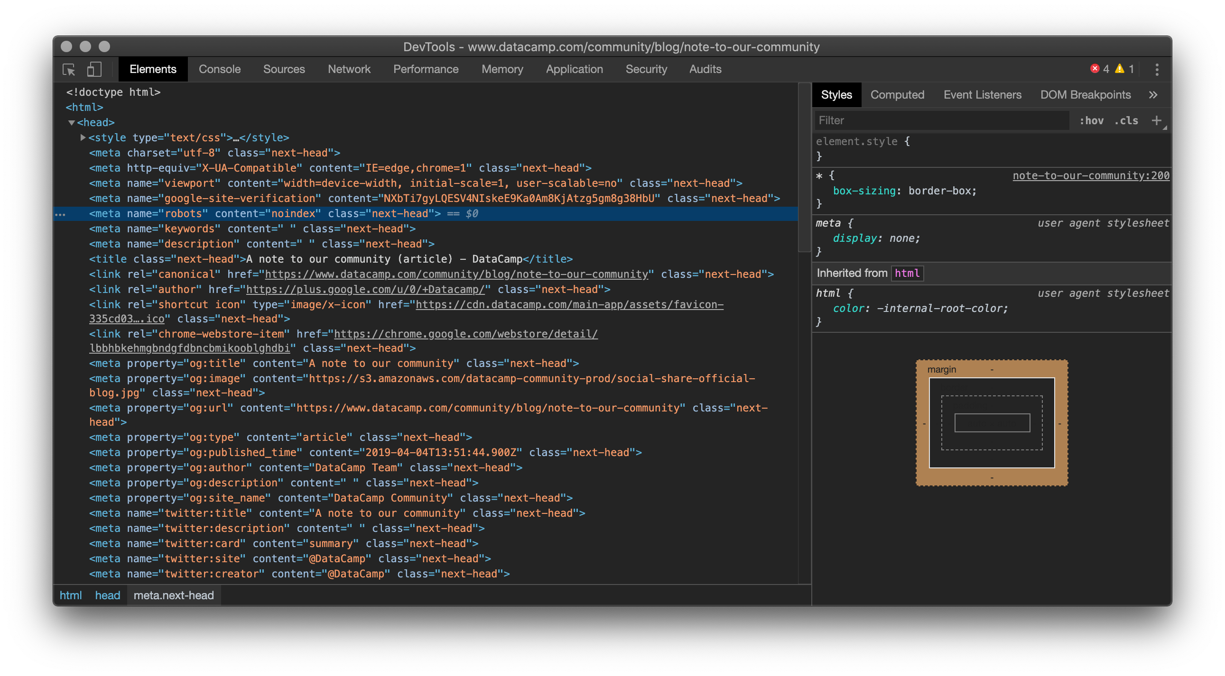Activate the inspect element picker icon
This screenshot has height=676, width=1225.
pos(69,69)
